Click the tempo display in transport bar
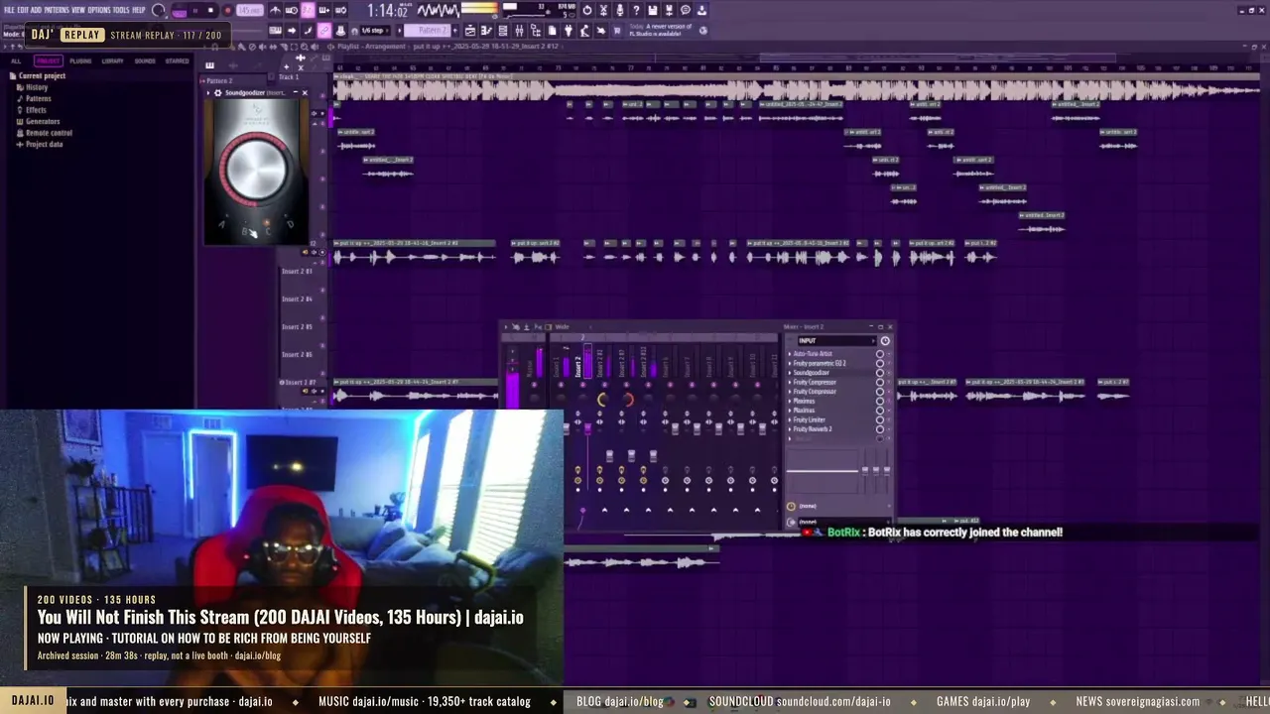This screenshot has height=714, width=1270. click(250, 11)
